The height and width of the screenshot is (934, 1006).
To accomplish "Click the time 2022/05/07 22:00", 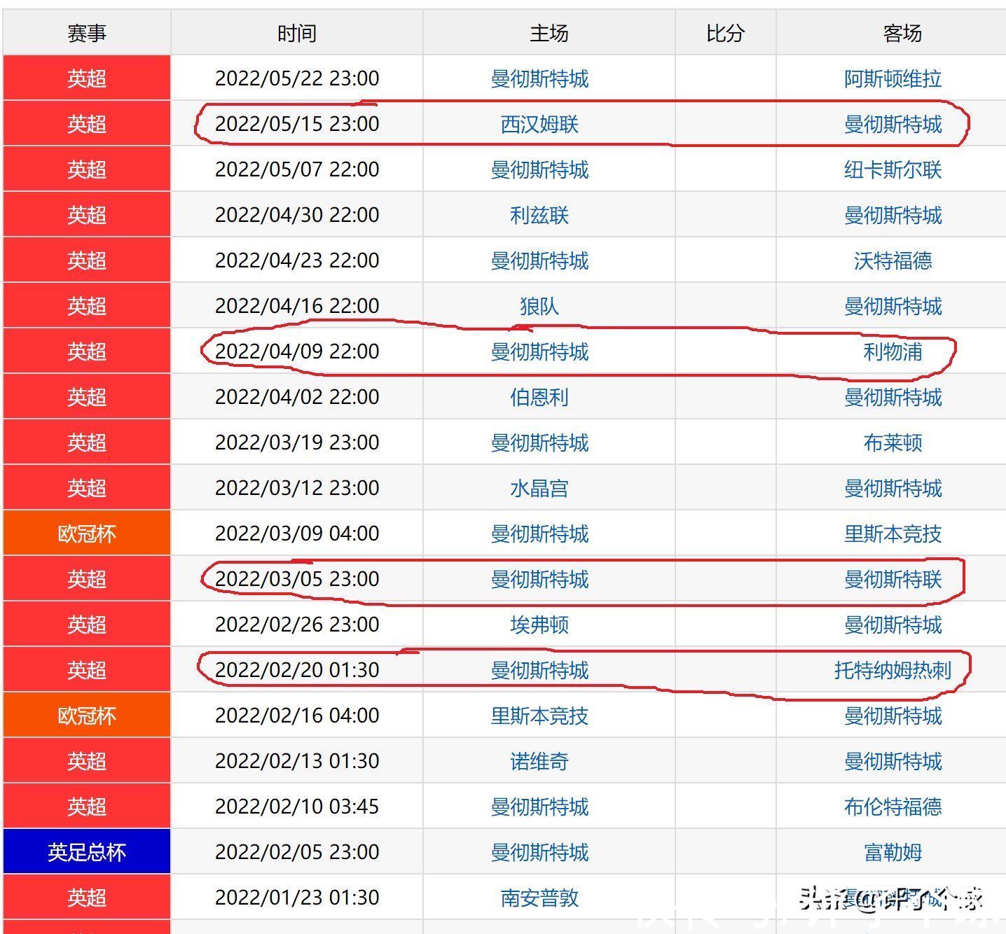I will [297, 169].
